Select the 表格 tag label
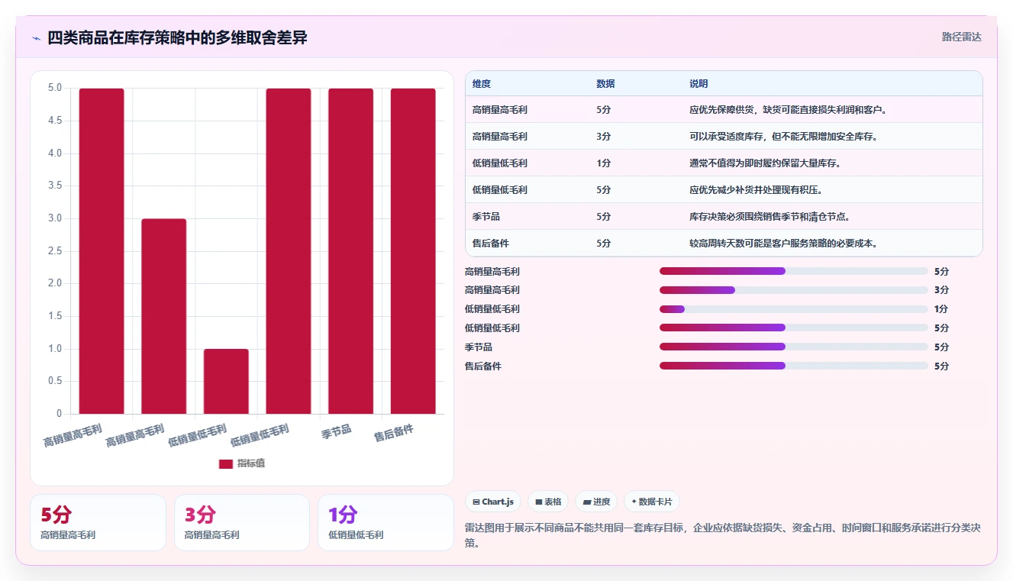Screen dimensions: 1013x581 pos(553,502)
